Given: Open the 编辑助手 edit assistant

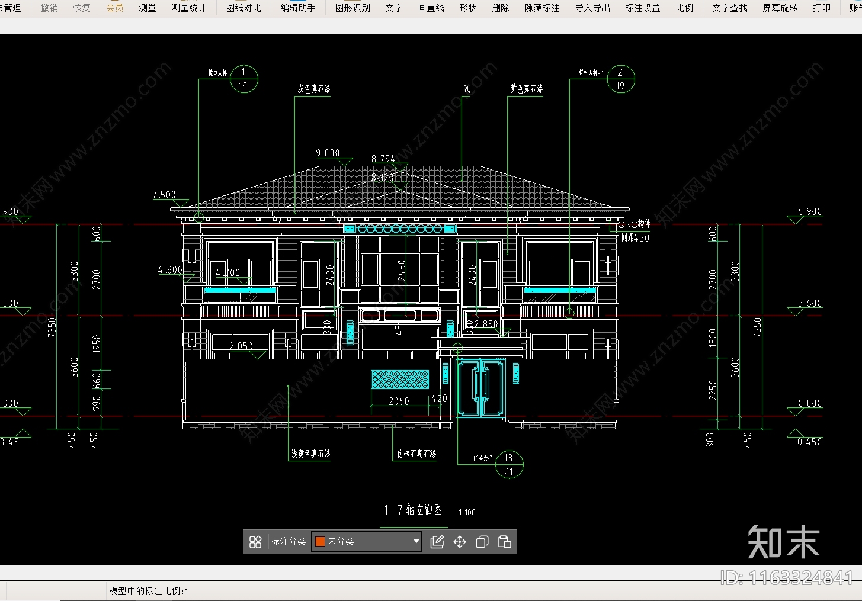Looking at the screenshot, I should click(298, 8).
